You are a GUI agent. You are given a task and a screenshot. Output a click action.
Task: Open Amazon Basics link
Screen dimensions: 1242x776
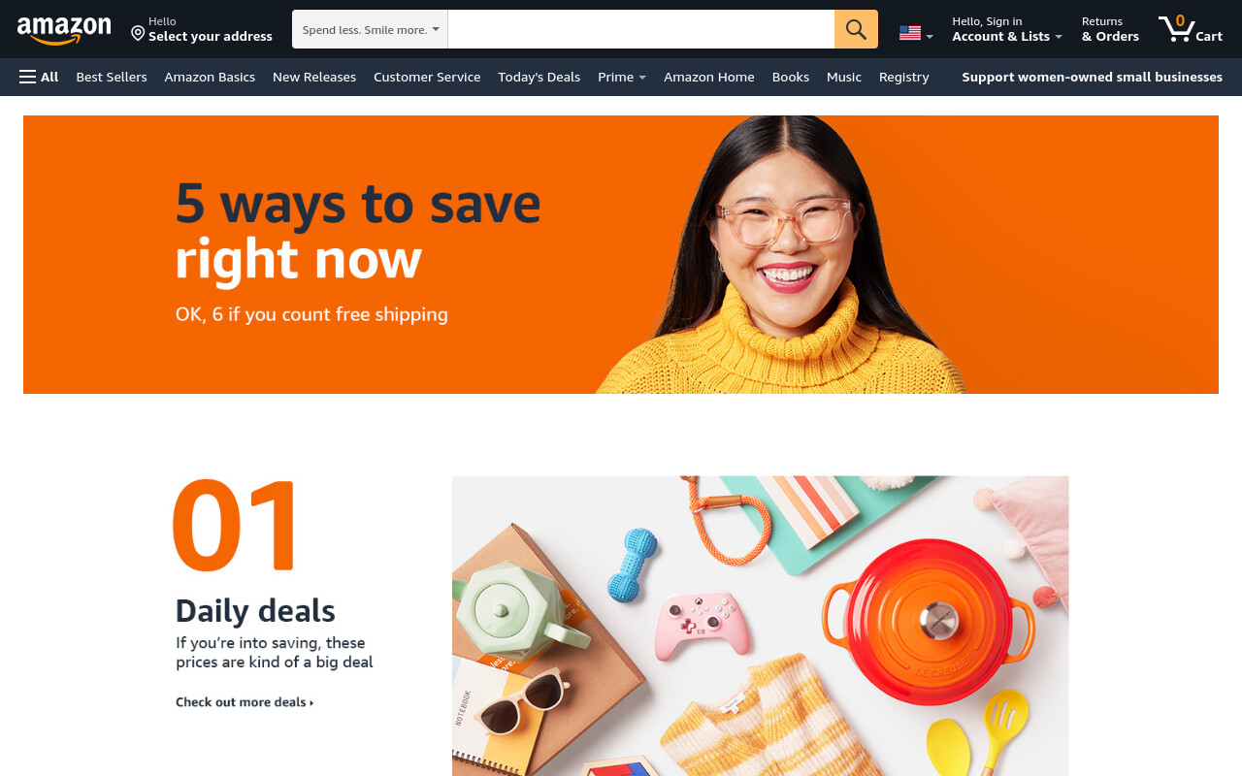pyautogui.click(x=210, y=77)
